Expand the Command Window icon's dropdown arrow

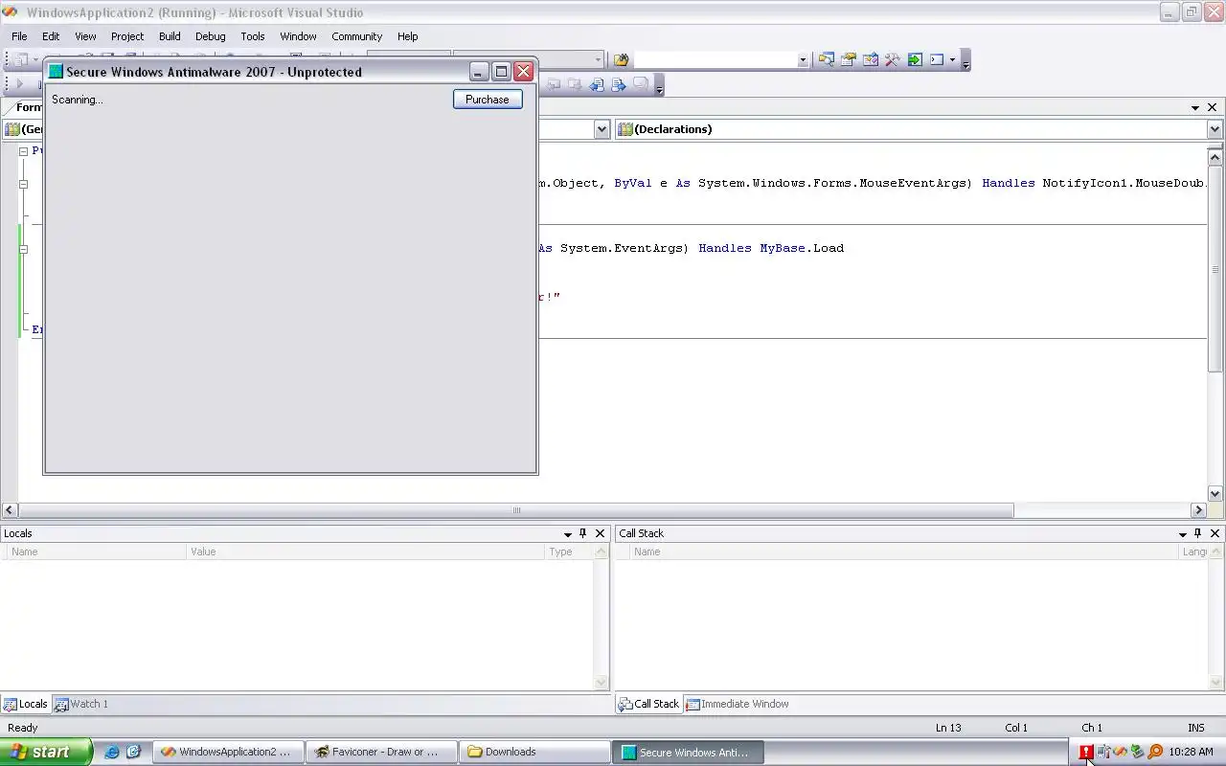click(x=952, y=59)
